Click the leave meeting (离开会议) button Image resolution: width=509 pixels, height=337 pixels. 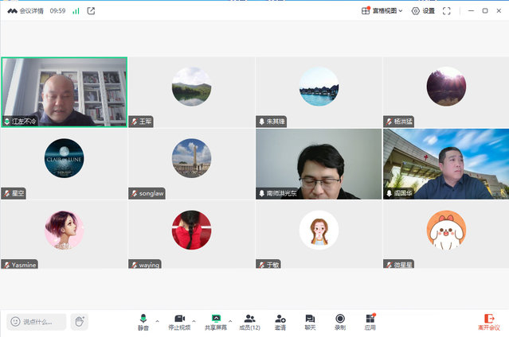[x=489, y=321]
